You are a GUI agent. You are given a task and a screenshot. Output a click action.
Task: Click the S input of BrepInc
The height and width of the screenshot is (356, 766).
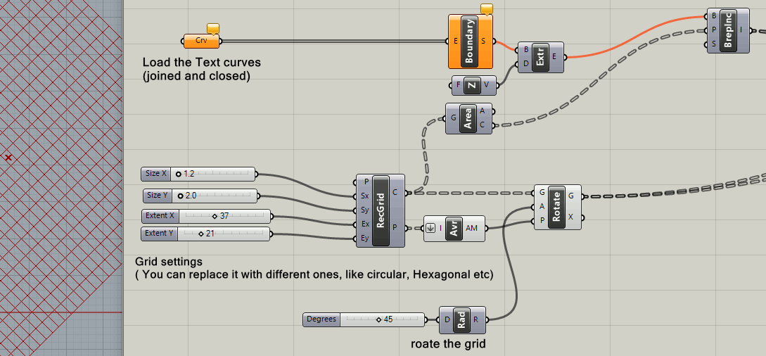tap(714, 44)
